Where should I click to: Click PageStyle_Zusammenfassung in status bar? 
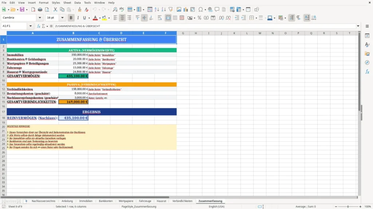pos(139,206)
